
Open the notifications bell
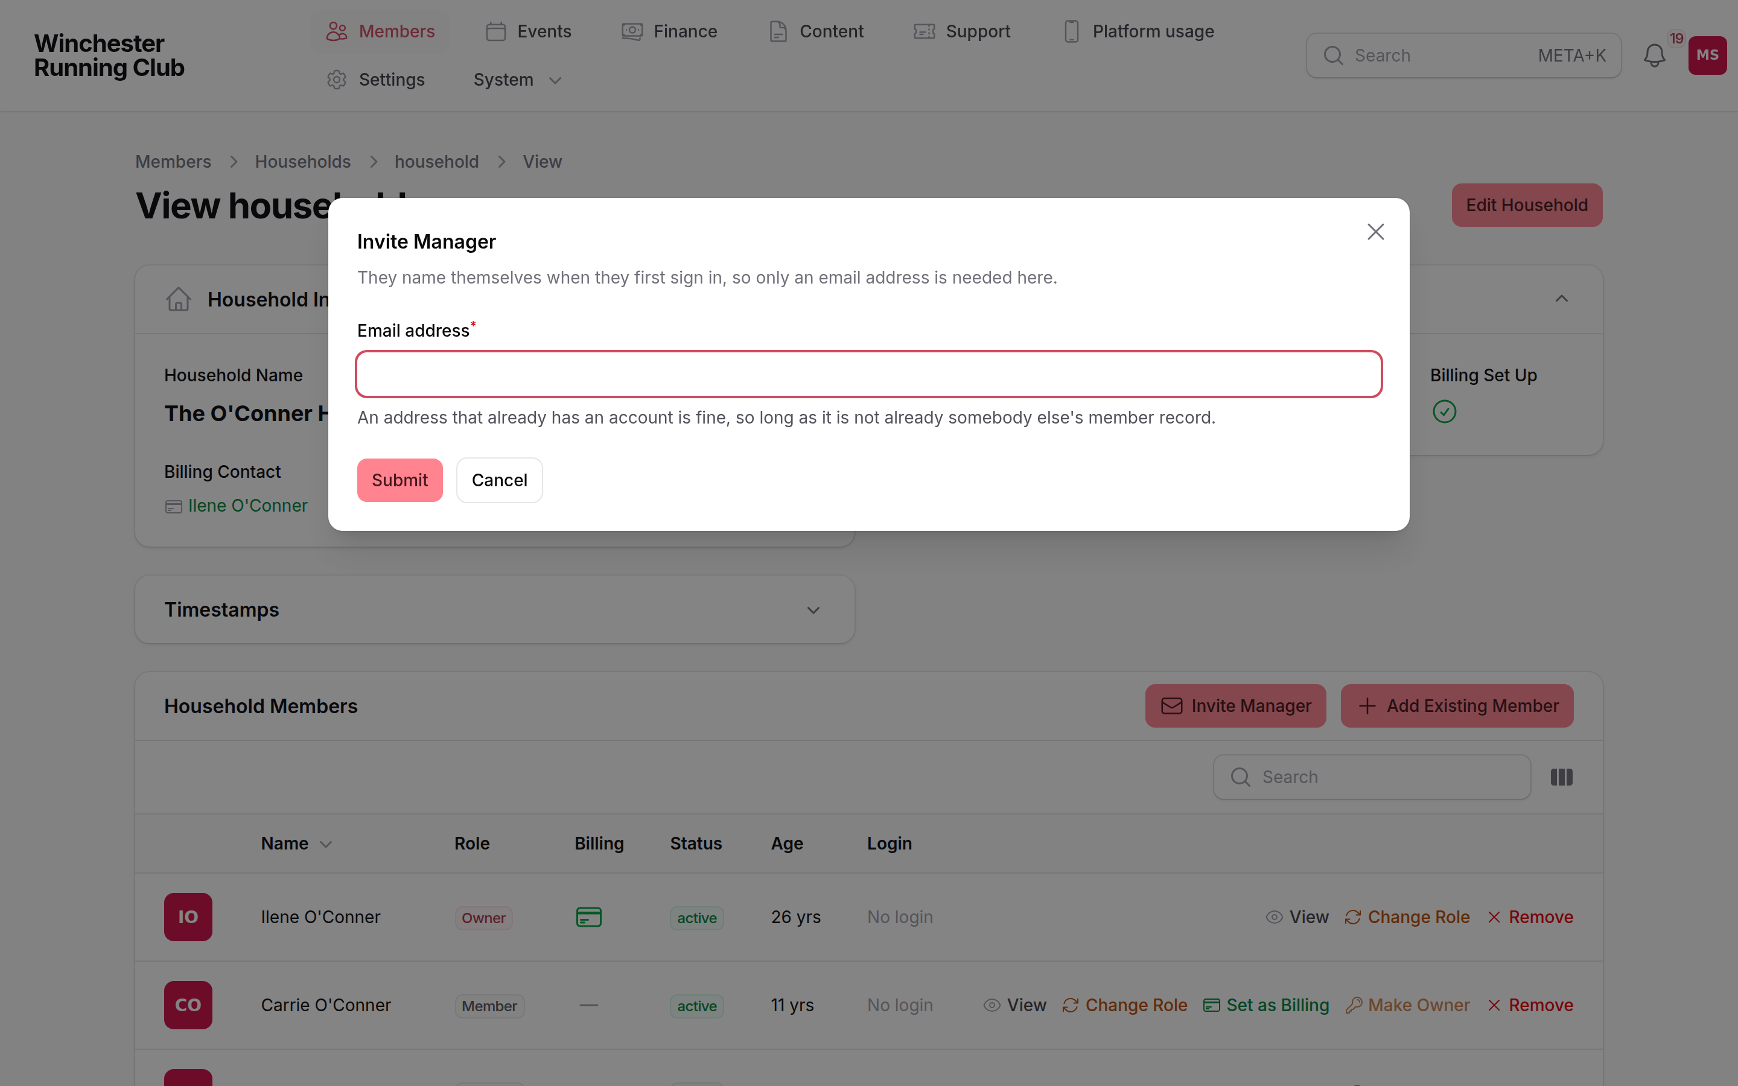pyautogui.click(x=1654, y=56)
